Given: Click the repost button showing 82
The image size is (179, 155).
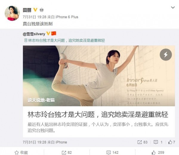Looking at the screenshot, I should (x=67, y=153).
